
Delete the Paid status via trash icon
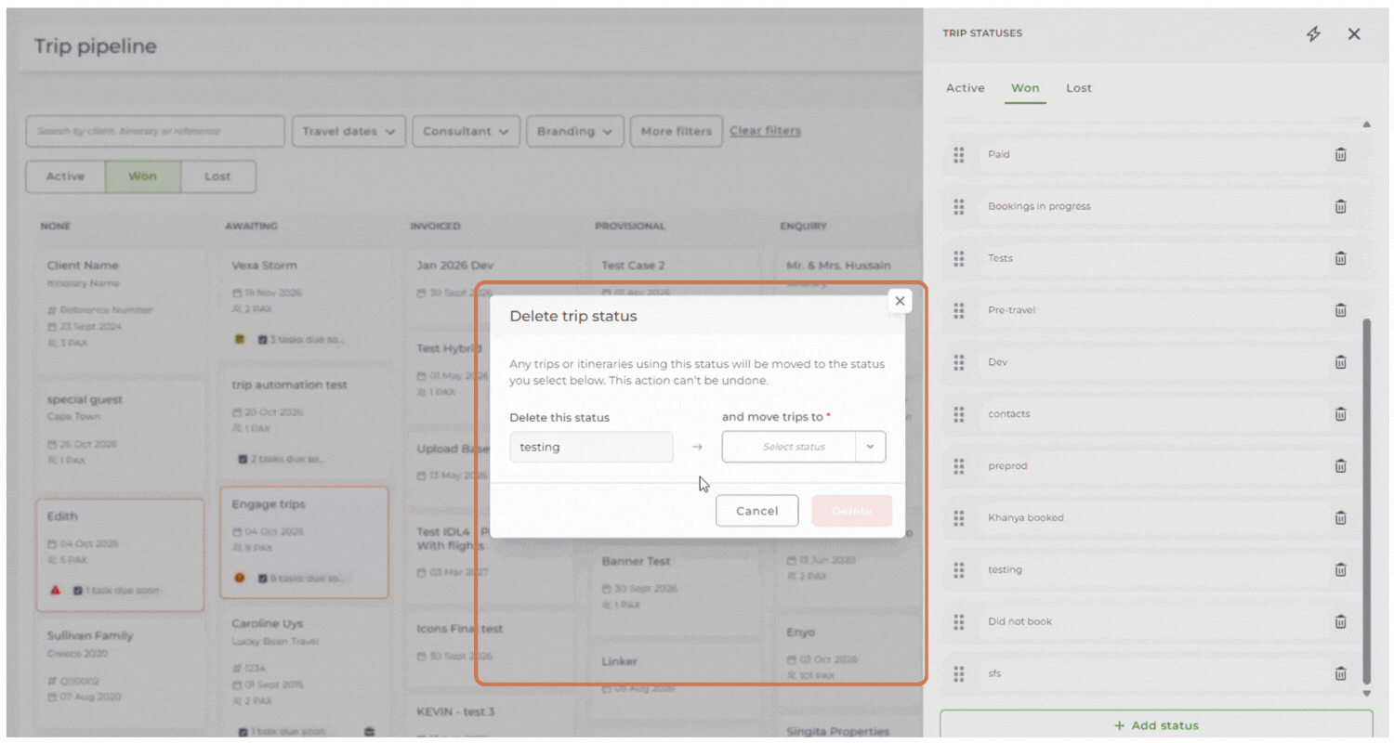pyautogui.click(x=1340, y=155)
